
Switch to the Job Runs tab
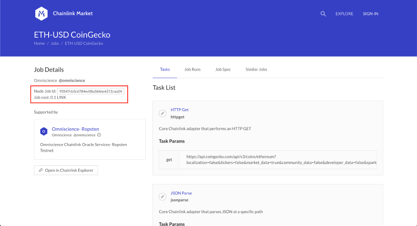coord(193,70)
